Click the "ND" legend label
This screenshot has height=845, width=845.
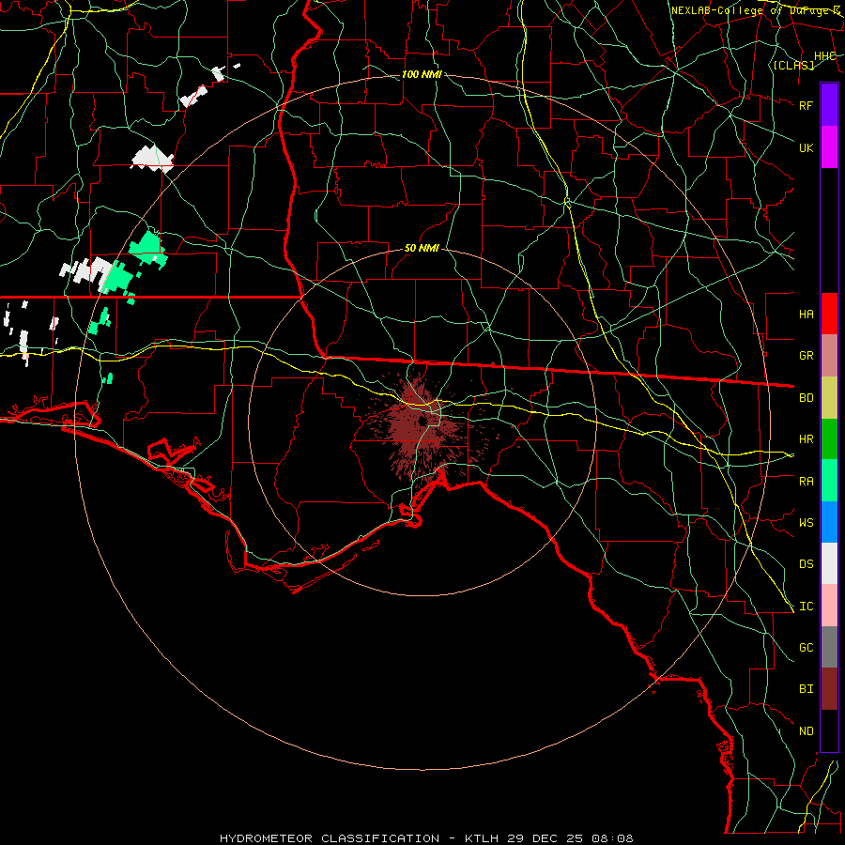(807, 731)
